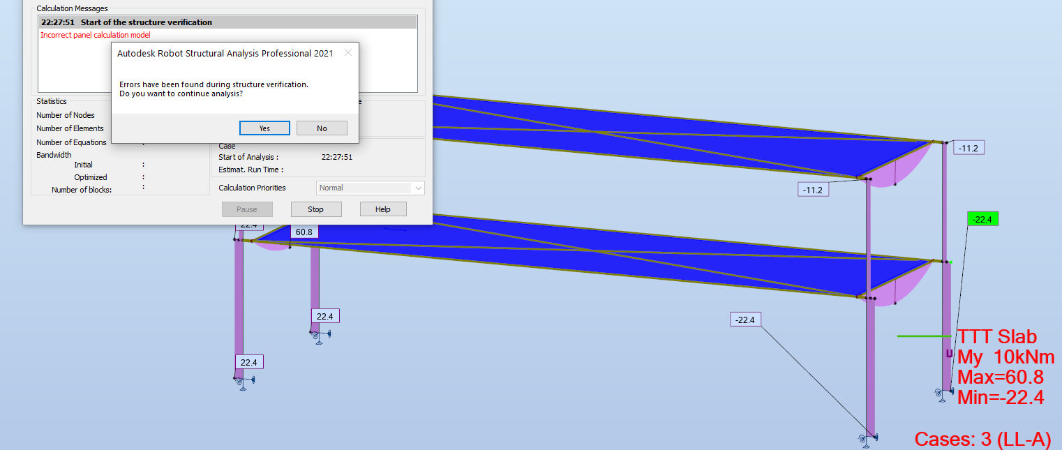The width and height of the screenshot is (1062, 450).
Task: Select the 60.8 moment value label
Action: tap(304, 232)
